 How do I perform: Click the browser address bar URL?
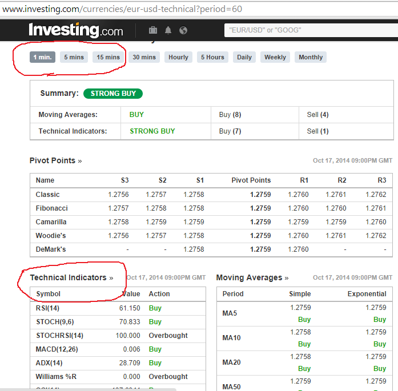coord(122,9)
